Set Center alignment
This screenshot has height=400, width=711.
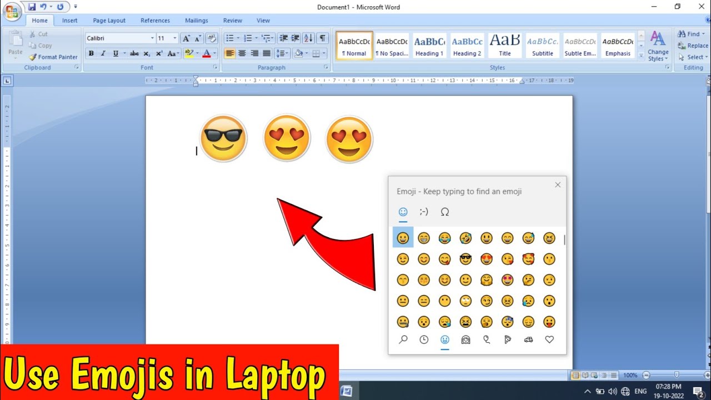click(242, 53)
